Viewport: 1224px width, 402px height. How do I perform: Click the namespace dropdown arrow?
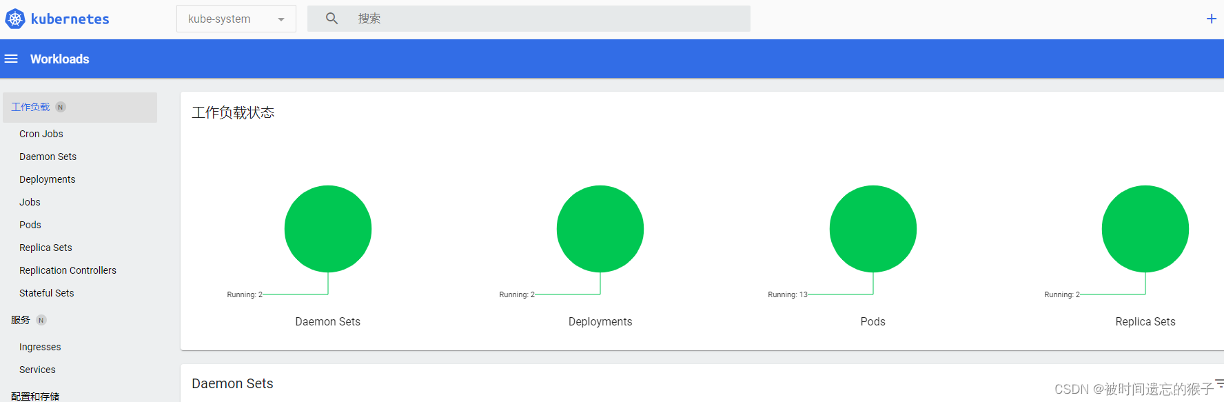coord(281,19)
